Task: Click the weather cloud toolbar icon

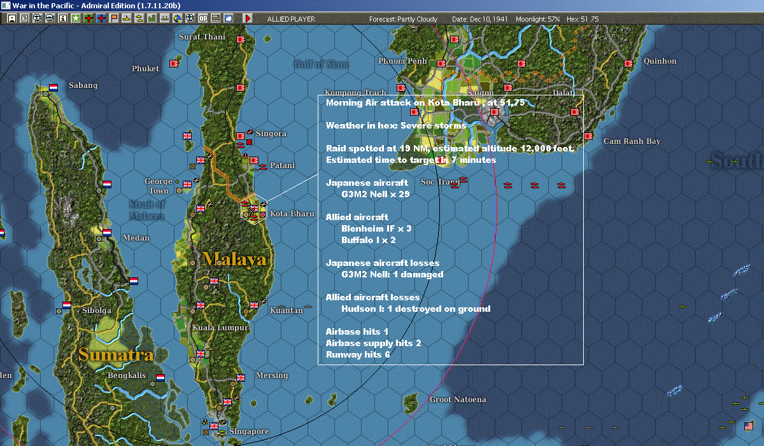Action: 229,18
